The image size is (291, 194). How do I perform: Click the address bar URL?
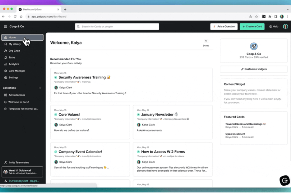pos(49,16)
